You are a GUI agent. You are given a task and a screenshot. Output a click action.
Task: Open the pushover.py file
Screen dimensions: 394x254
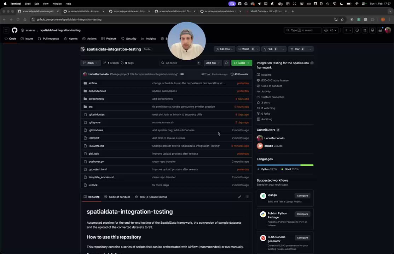pyautogui.click(x=96, y=162)
